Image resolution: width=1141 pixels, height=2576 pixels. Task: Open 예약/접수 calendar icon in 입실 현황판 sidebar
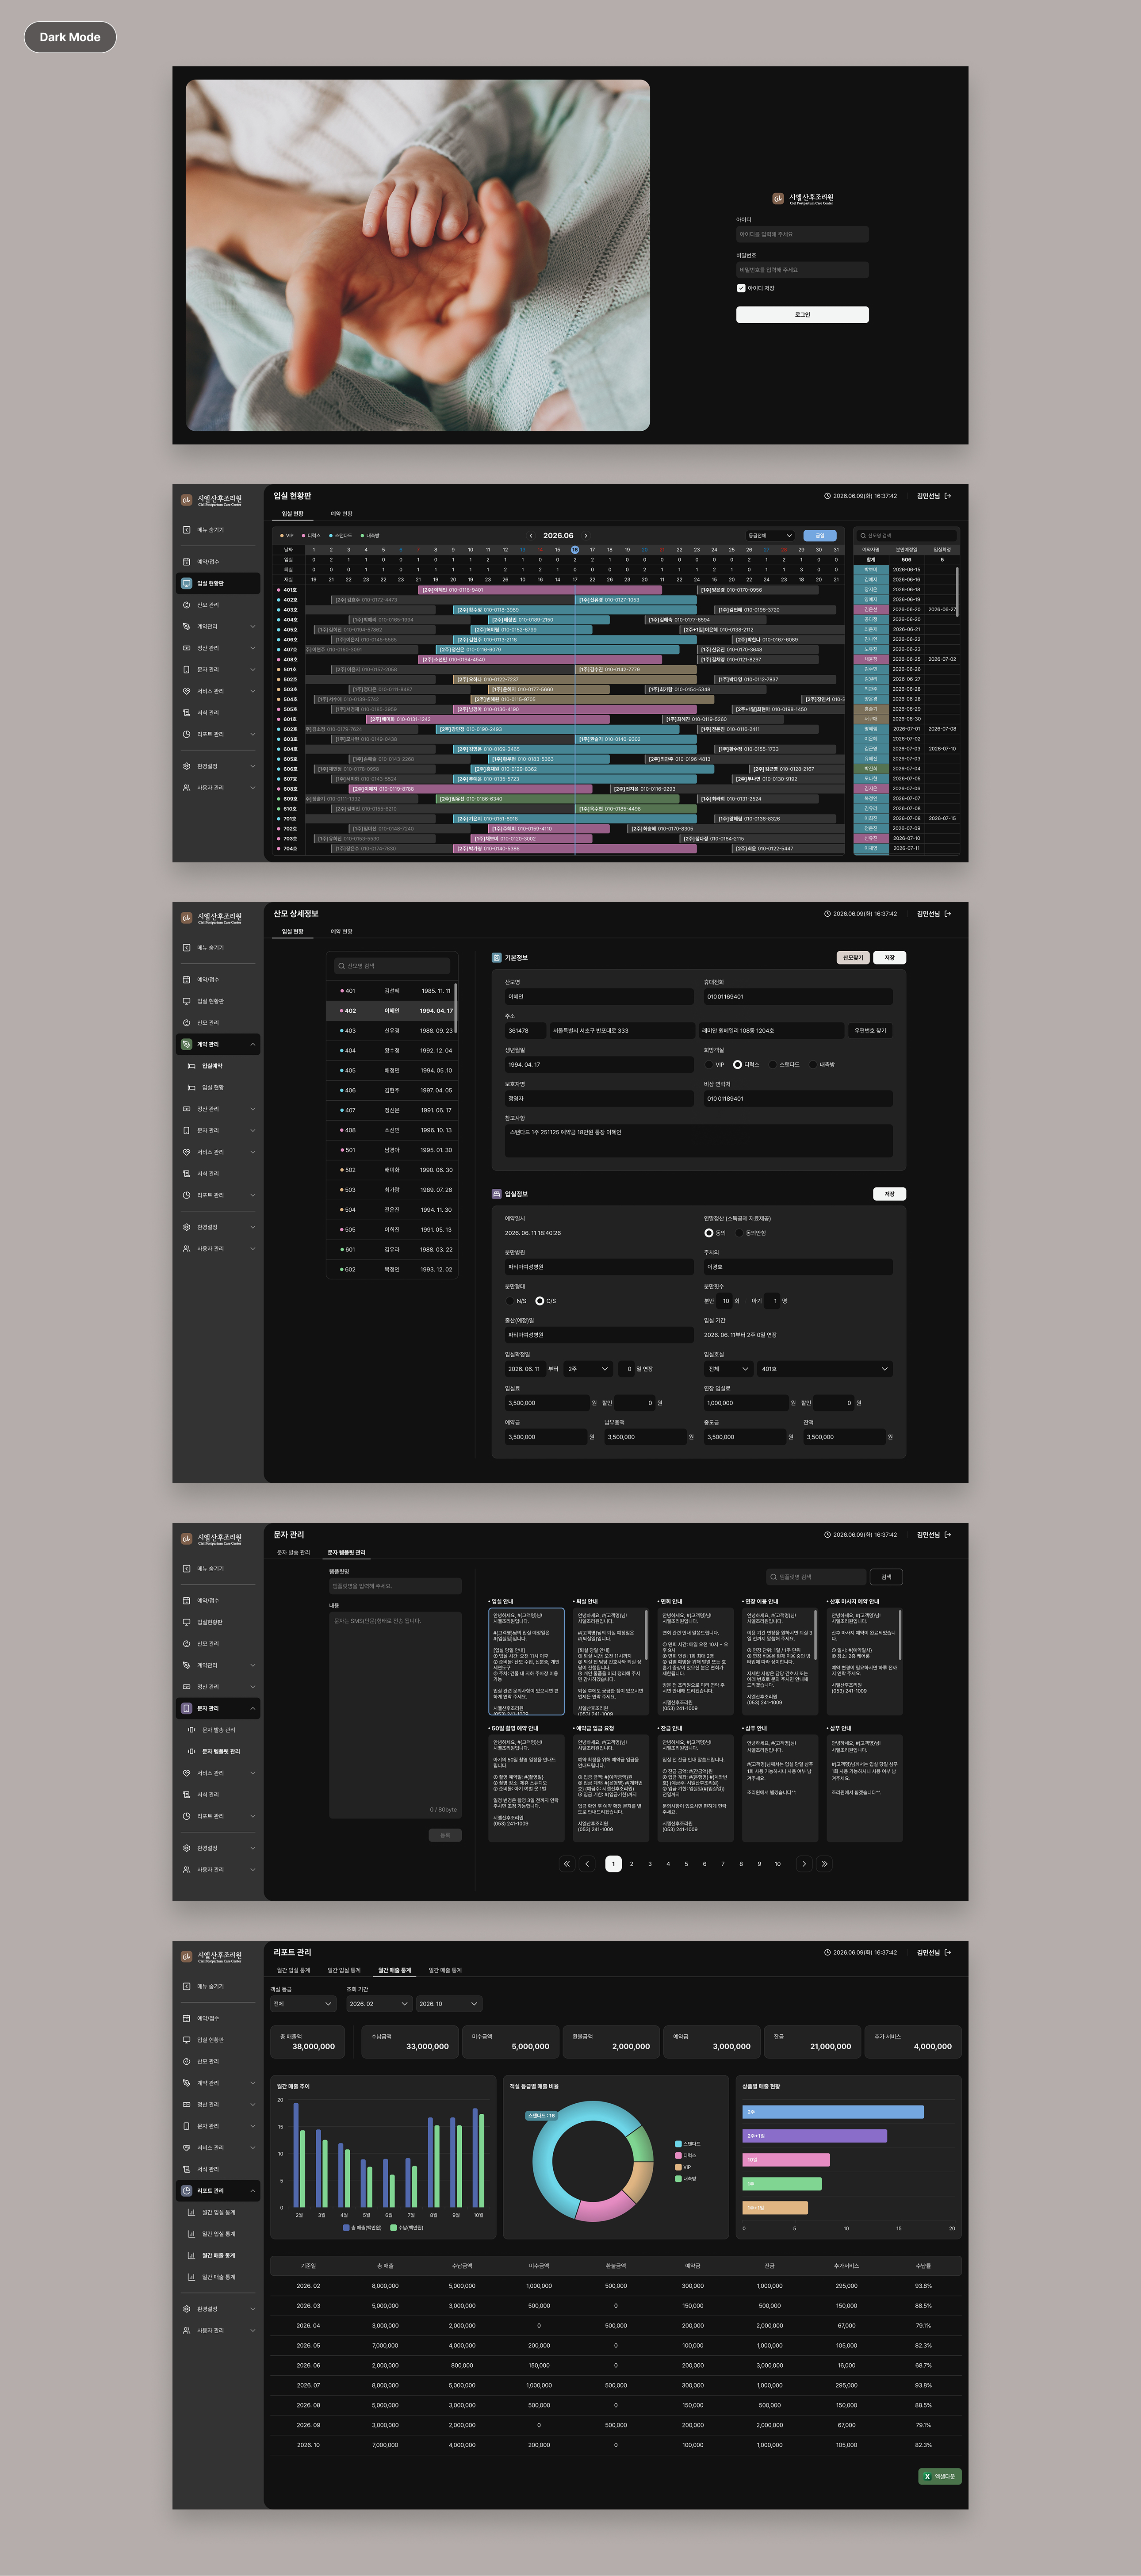tap(186, 562)
